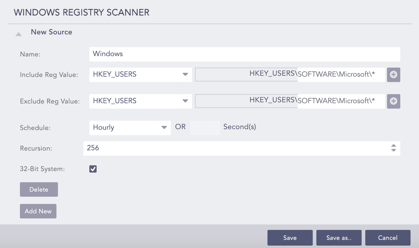Viewport: 419px width, 248px height.
Task: Edit the Include Reg Value path field
Action: tap(341, 75)
